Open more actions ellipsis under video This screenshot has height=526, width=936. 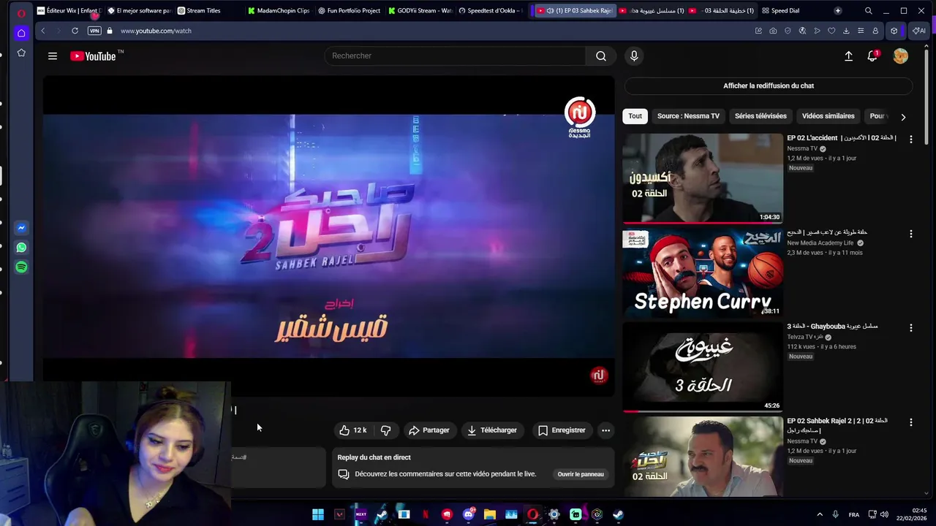[605, 430]
